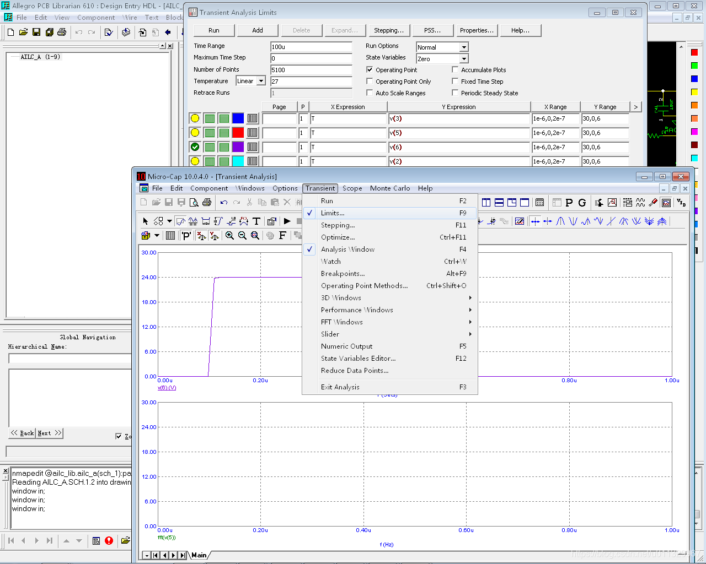This screenshot has width=706, height=564.
Task: Toggle the Zoom checkbox in Global Navigation panel
Action: pyautogui.click(x=119, y=436)
